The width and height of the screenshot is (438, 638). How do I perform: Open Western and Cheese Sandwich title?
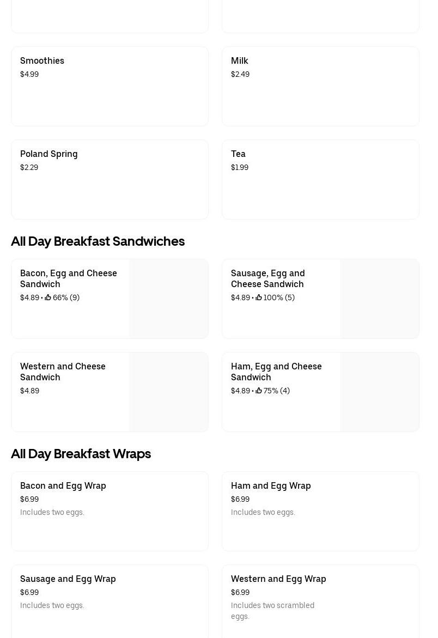[63, 372]
